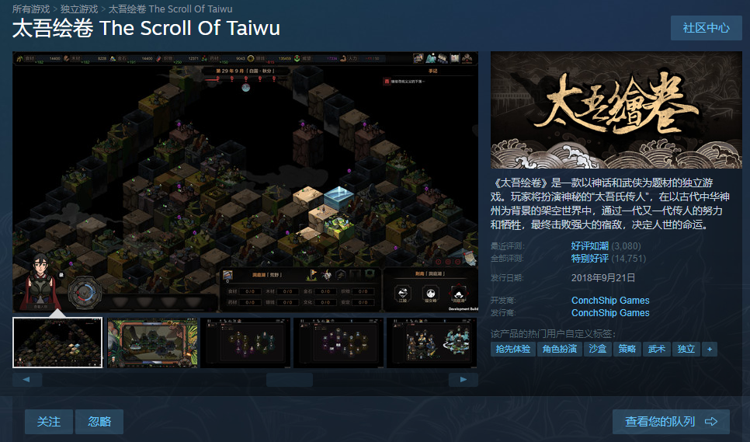Click the plus icon to add tag
Screen dimensions: 750x442
click(x=710, y=350)
